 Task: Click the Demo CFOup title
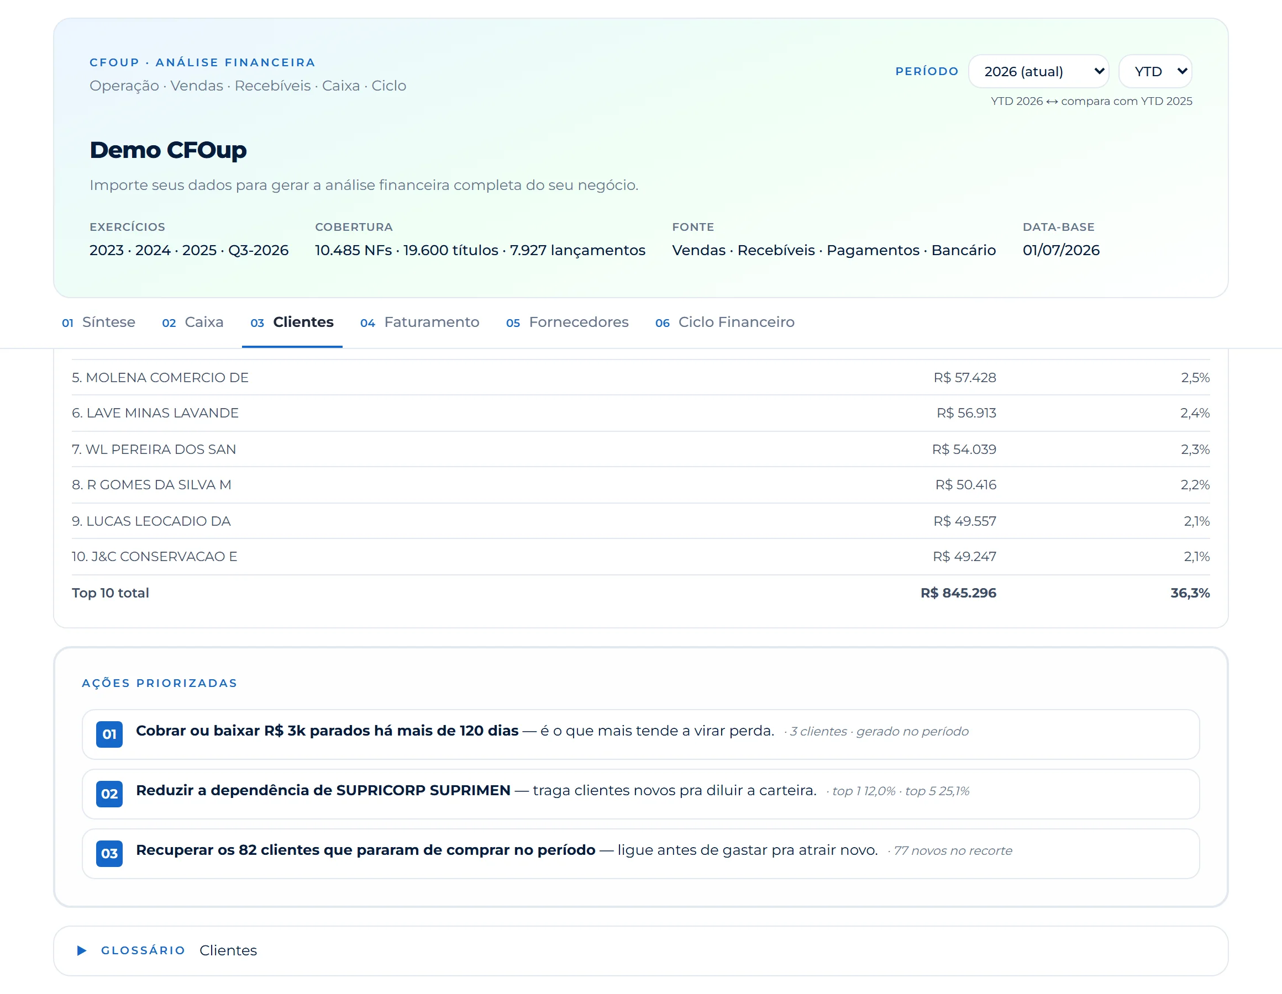[168, 150]
